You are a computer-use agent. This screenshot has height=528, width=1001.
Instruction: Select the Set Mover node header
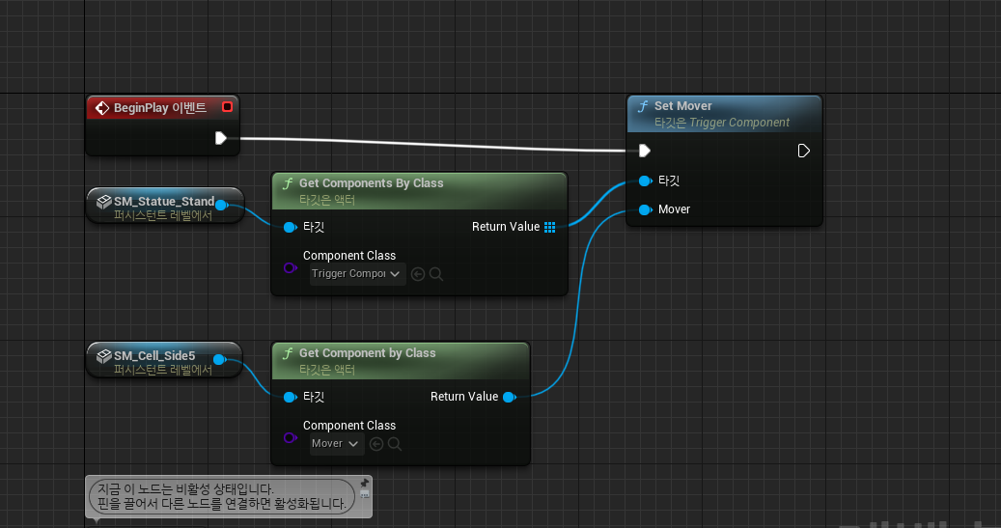pyautogui.click(x=724, y=114)
